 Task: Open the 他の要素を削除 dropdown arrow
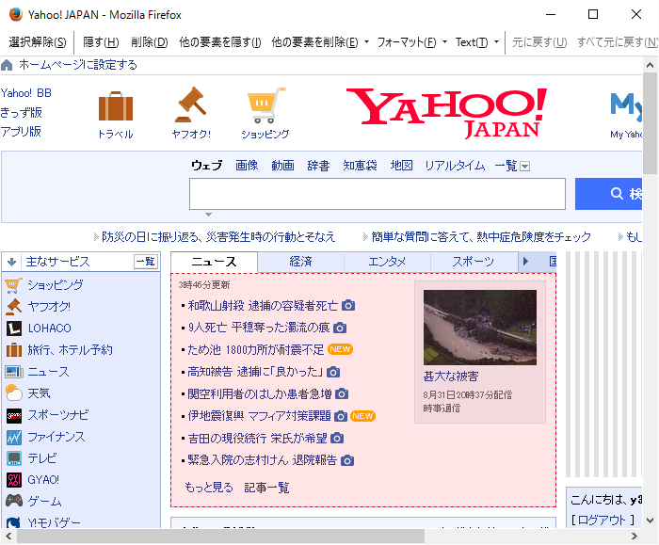tap(366, 42)
